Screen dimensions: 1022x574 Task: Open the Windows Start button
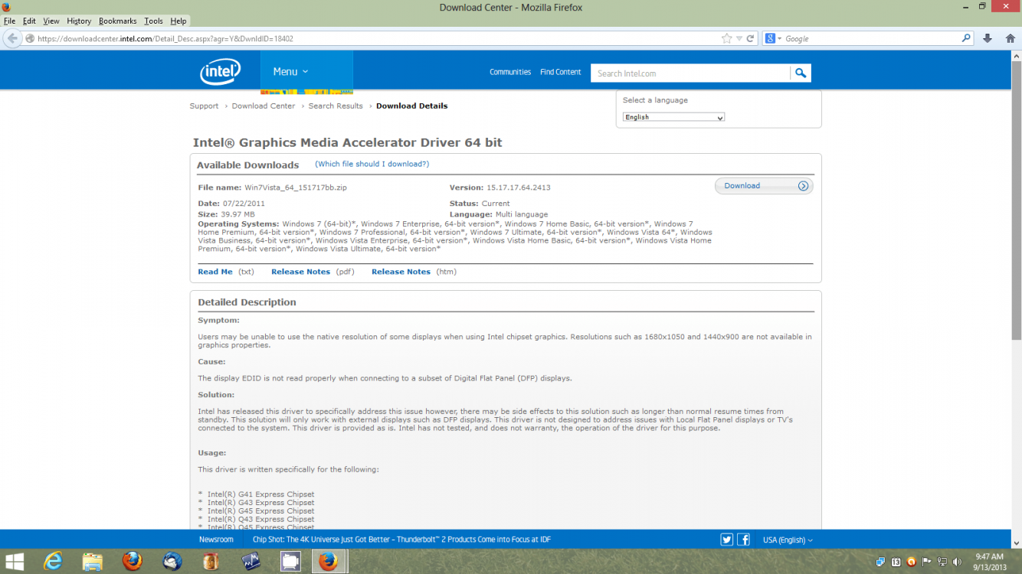coord(14,562)
